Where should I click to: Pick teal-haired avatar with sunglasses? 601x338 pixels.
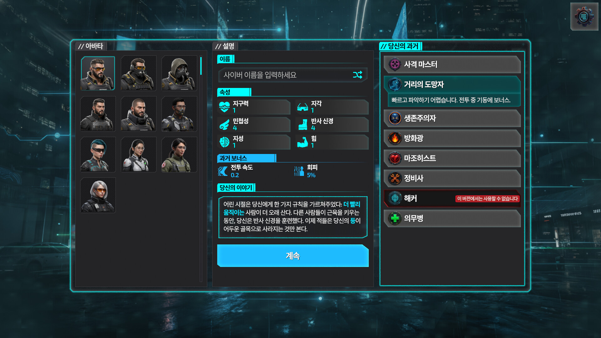tap(98, 155)
